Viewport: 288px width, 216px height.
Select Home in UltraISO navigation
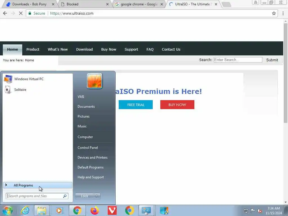(12, 49)
